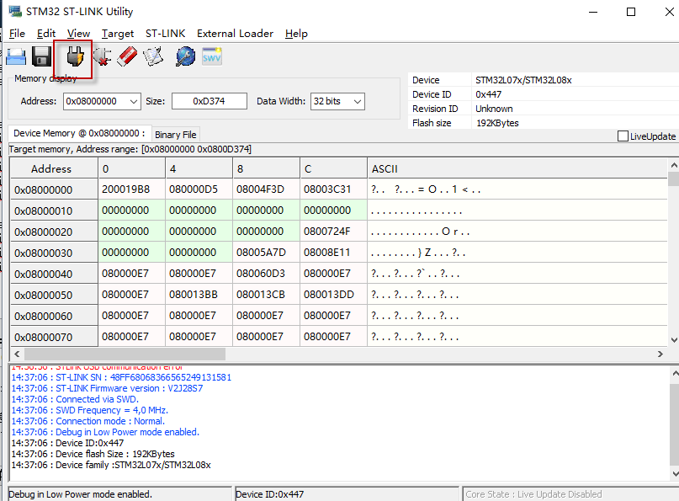Select cell value 080000D5
This screenshot has height=501, width=679.
(x=199, y=189)
